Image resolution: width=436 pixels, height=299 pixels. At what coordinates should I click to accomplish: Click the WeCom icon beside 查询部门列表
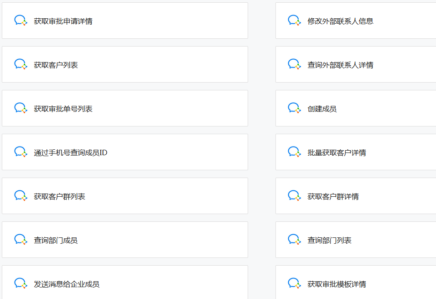tap(295, 240)
